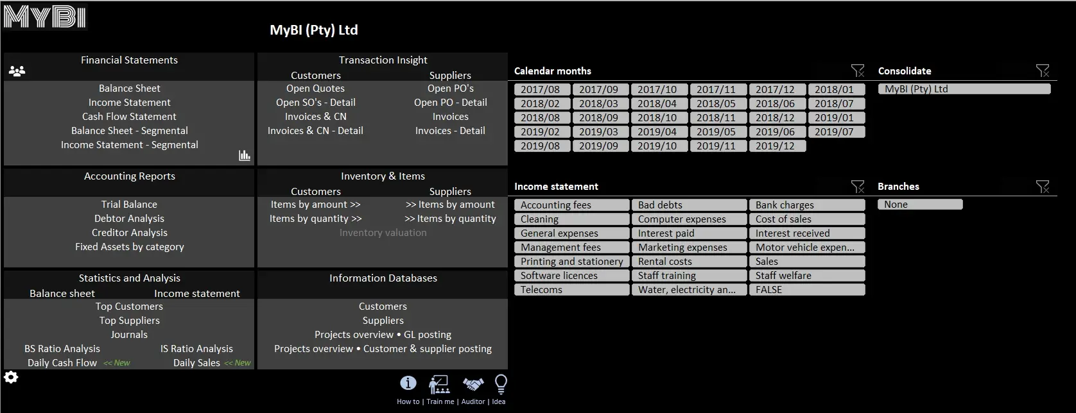
Task: Open the Balance Sheet report
Action: (130, 88)
